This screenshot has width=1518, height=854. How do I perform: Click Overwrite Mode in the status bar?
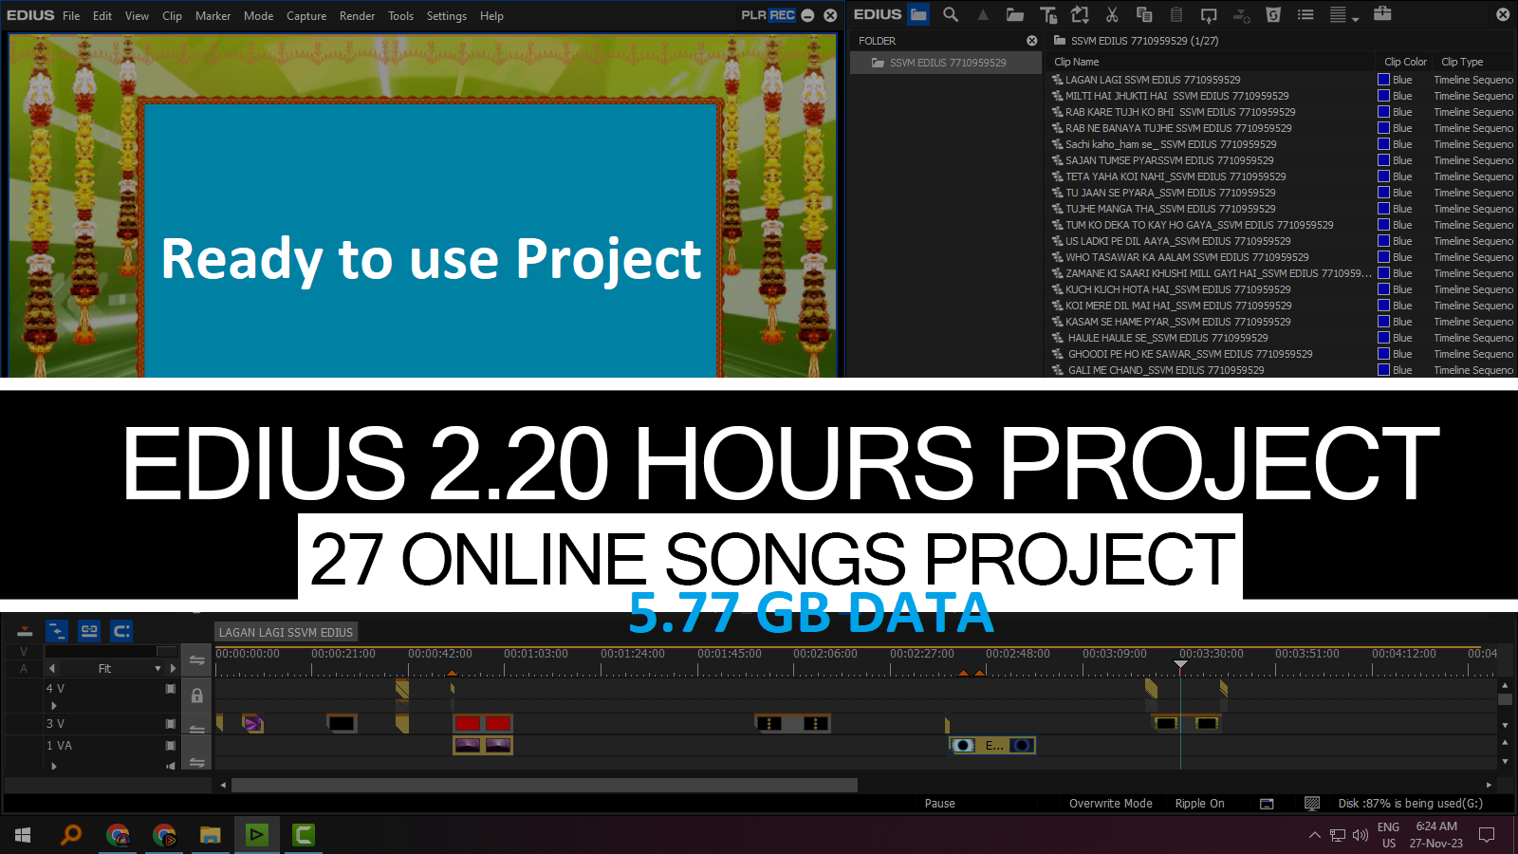1111,803
